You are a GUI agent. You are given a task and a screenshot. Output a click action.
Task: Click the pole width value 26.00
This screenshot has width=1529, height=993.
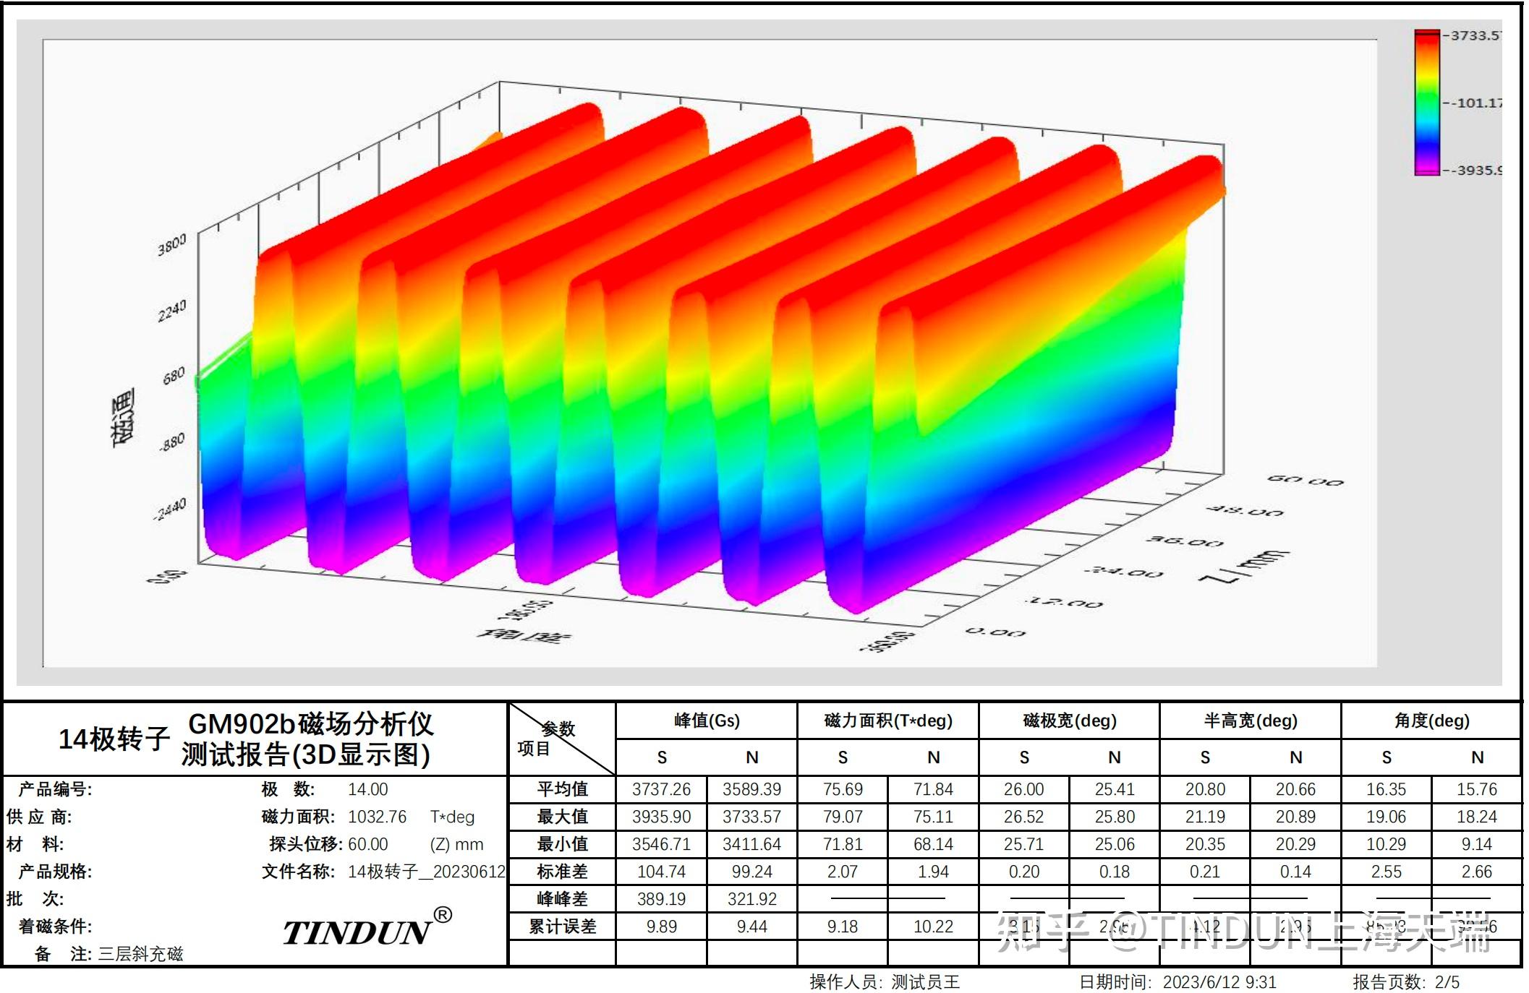[x=1024, y=789]
